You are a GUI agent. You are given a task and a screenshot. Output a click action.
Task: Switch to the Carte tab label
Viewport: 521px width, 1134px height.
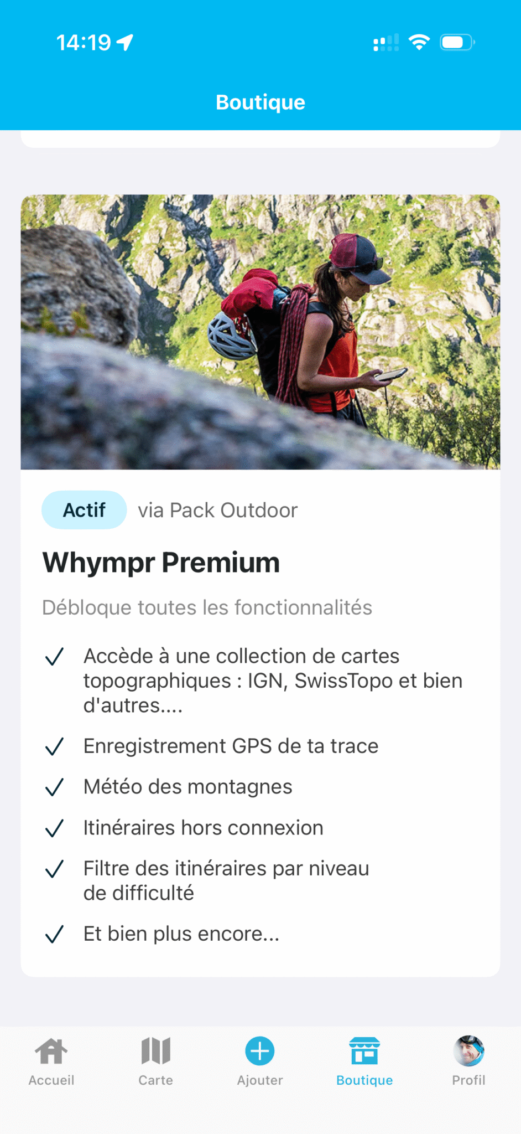pos(155,1080)
